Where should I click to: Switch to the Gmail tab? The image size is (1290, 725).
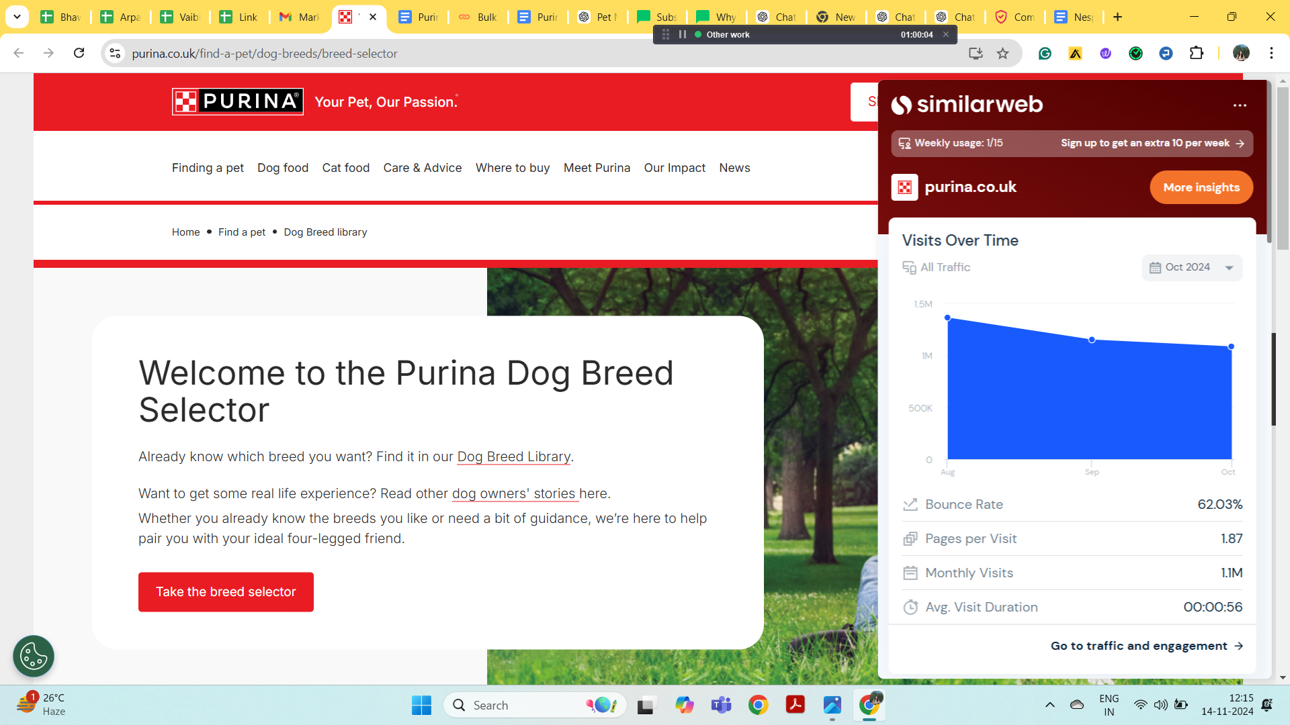(x=298, y=17)
